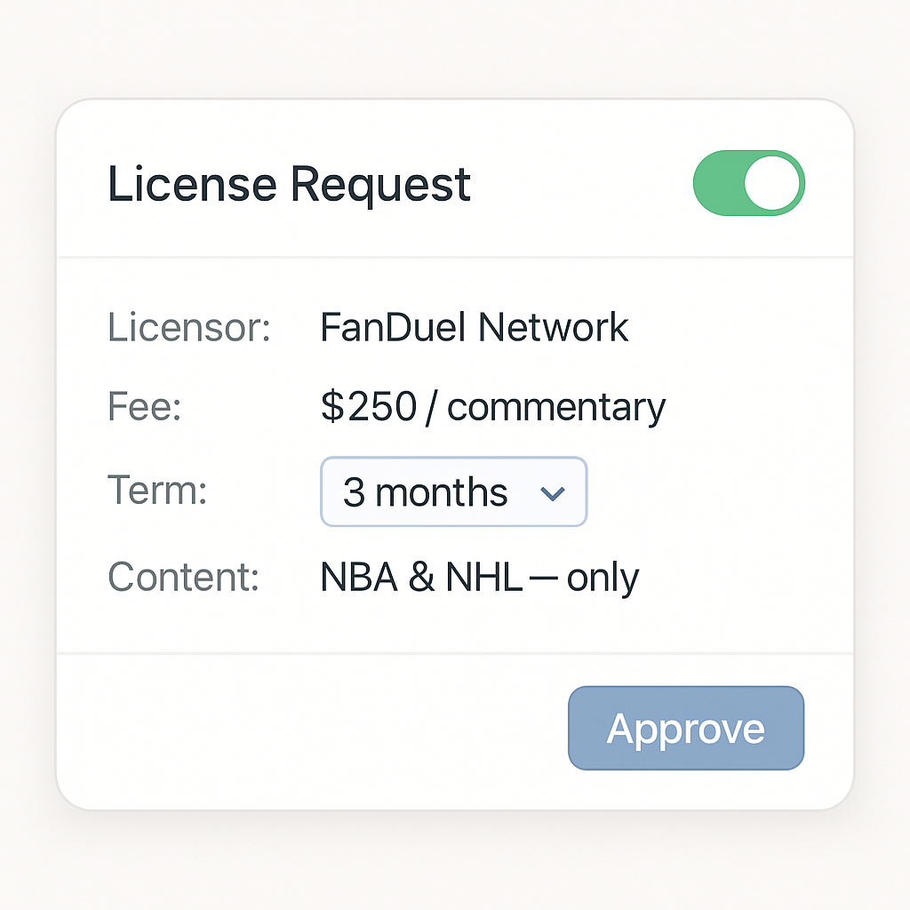
Task: Click the $250 fee amount
Action: click(x=369, y=407)
